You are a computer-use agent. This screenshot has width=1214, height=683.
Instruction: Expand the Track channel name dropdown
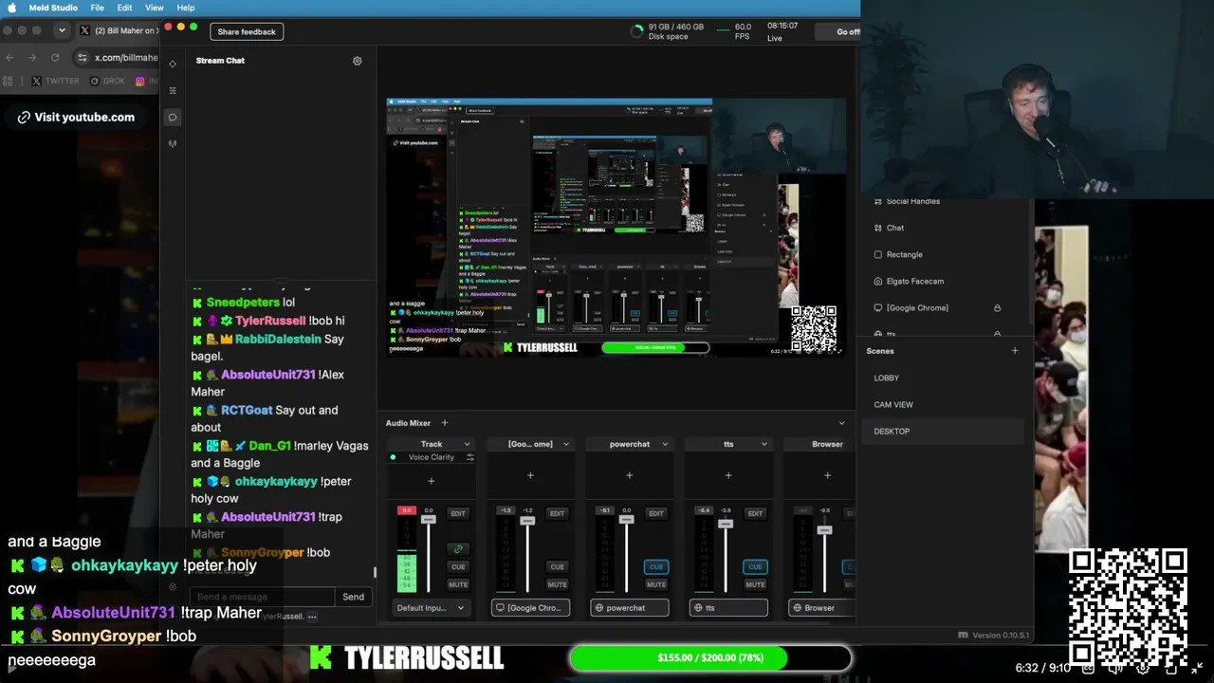[467, 444]
